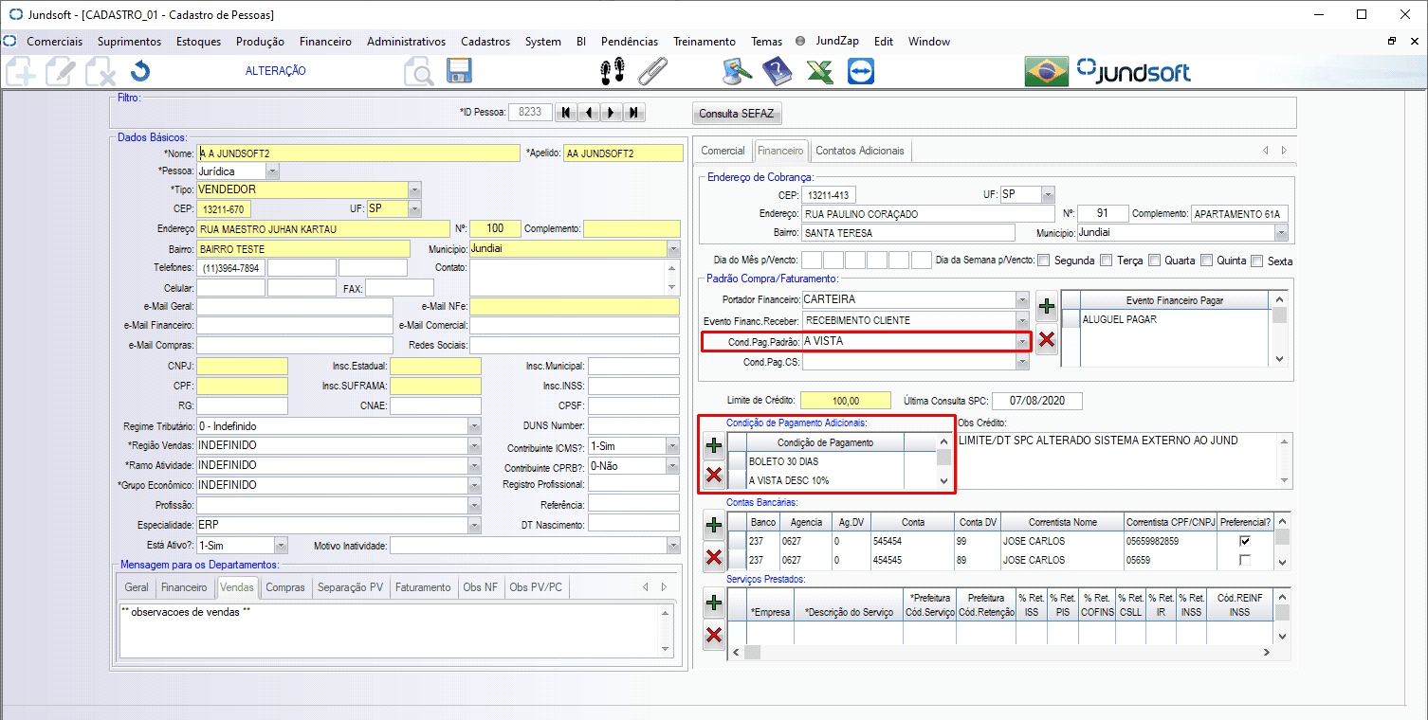
Task: Check the Quarta weekday checkbox
Action: coord(1154,261)
